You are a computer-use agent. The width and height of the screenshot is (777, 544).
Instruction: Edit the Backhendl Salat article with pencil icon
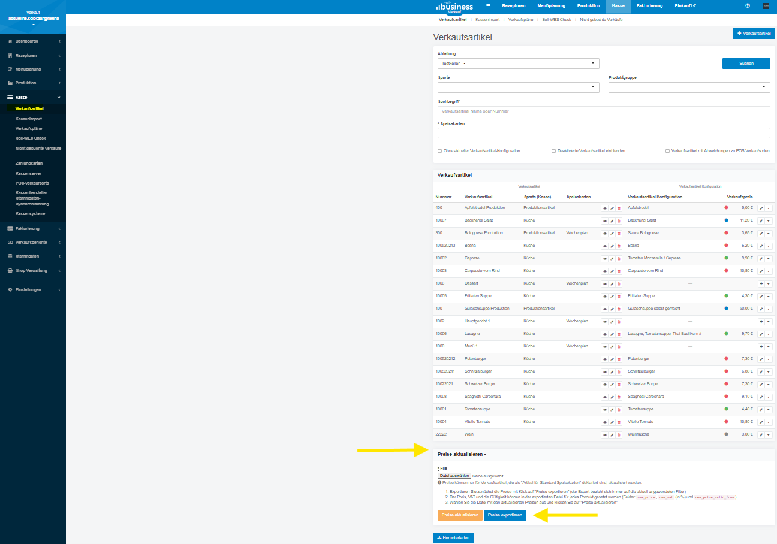click(x=612, y=221)
